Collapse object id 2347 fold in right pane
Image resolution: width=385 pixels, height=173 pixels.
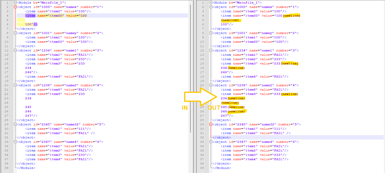click(211, 142)
